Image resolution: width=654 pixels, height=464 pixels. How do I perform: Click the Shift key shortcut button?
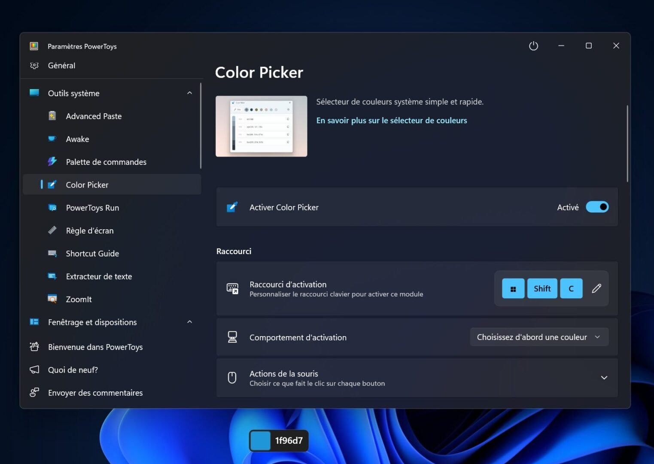pos(542,288)
